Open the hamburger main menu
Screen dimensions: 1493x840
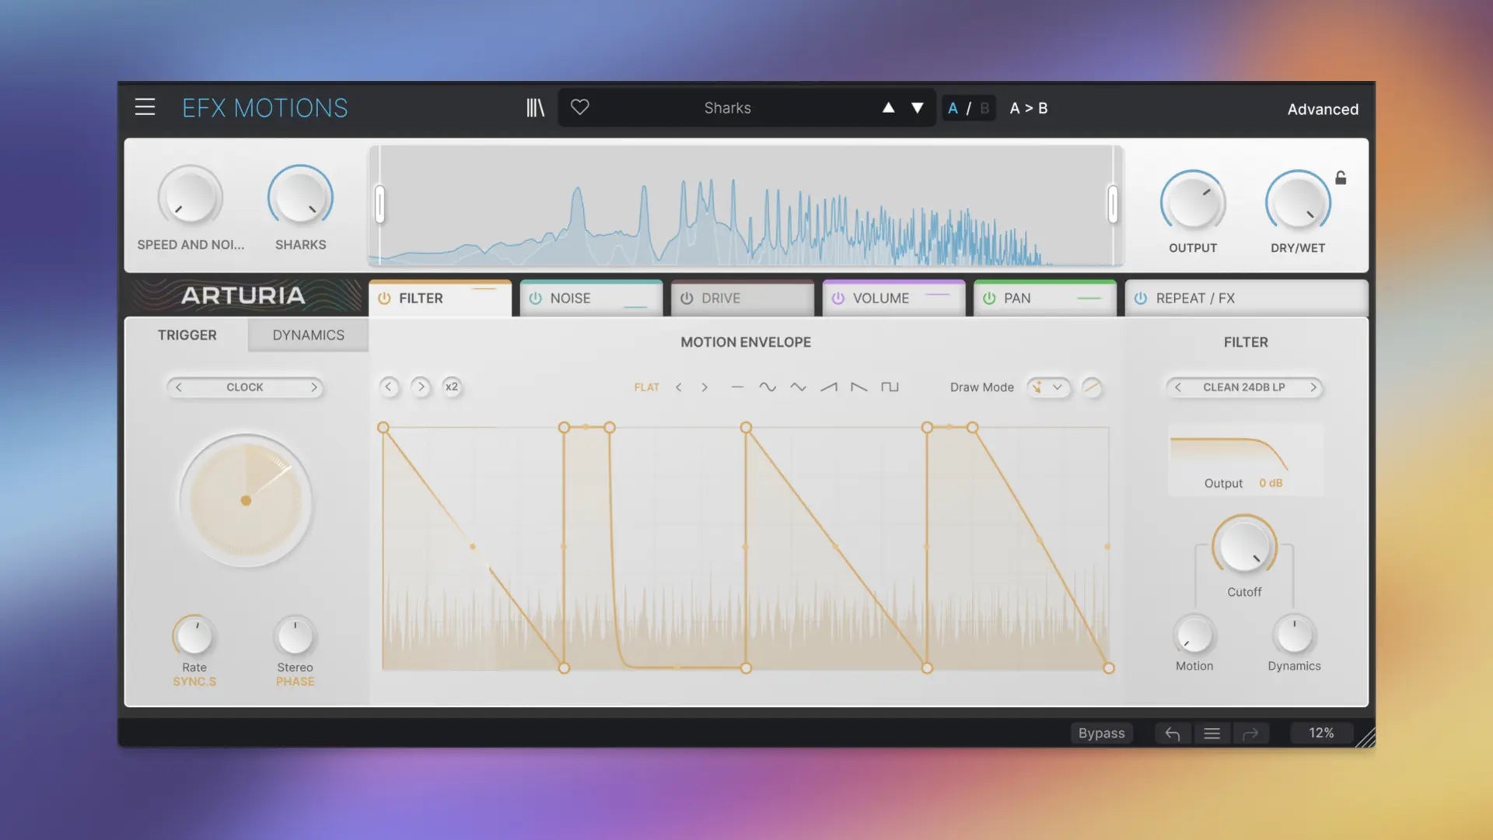tap(145, 107)
